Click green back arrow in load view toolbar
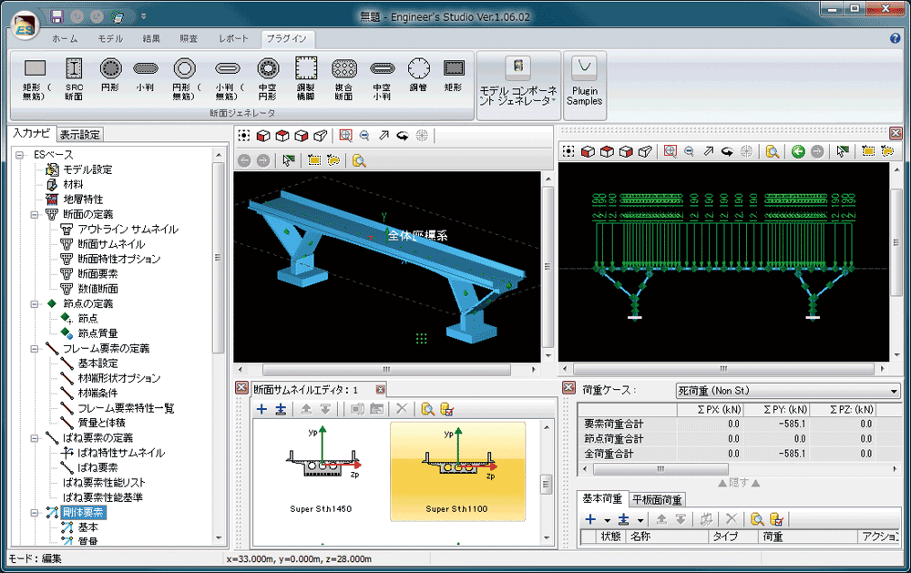 pyautogui.click(x=798, y=151)
